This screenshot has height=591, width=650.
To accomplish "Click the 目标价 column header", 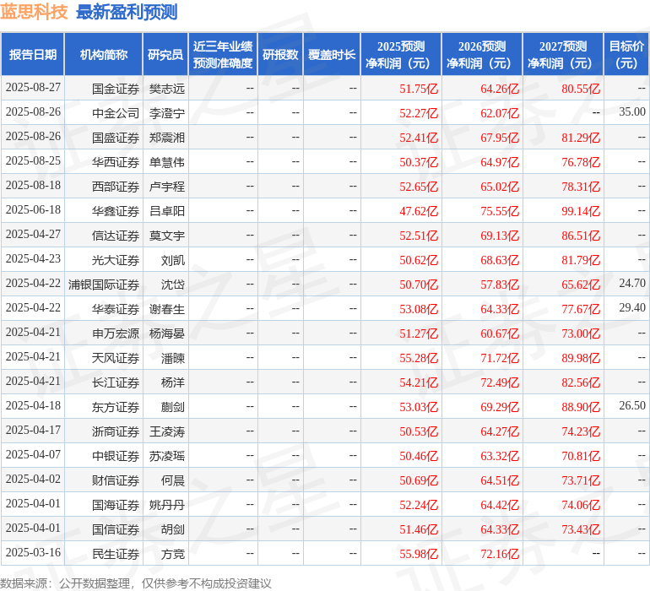I will (626, 55).
